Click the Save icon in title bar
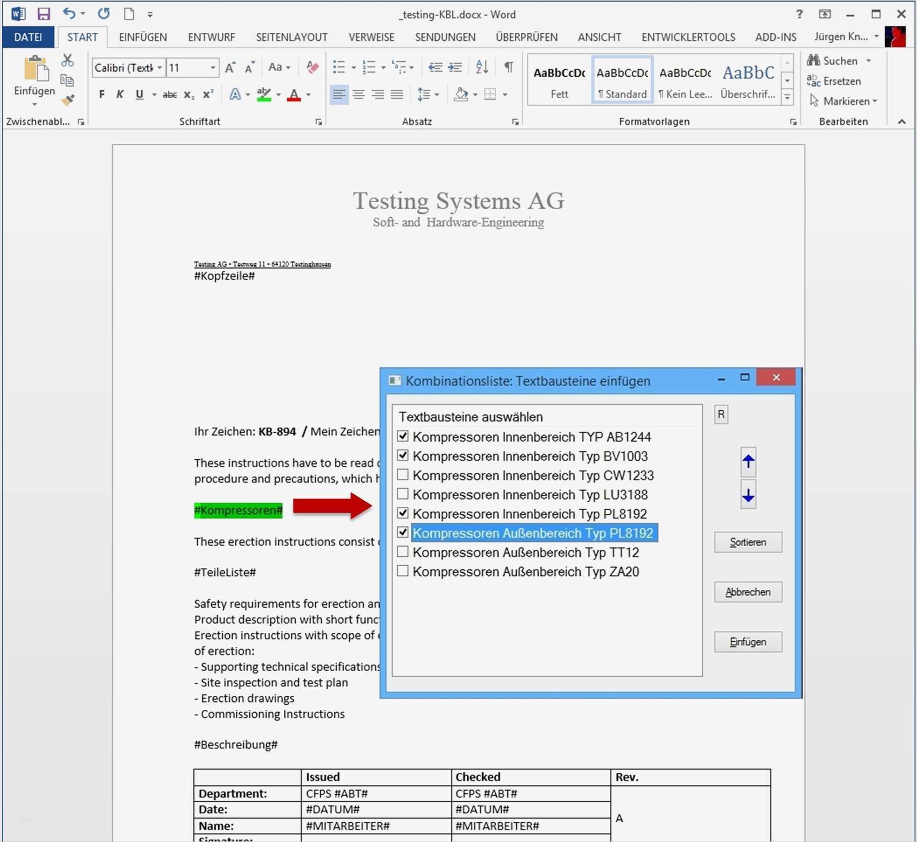The image size is (917, 842). [x=44, y=14]
